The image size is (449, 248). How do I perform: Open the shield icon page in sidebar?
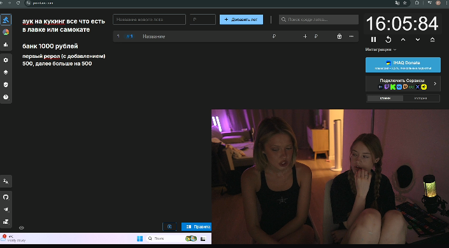(x=6, y=85)
